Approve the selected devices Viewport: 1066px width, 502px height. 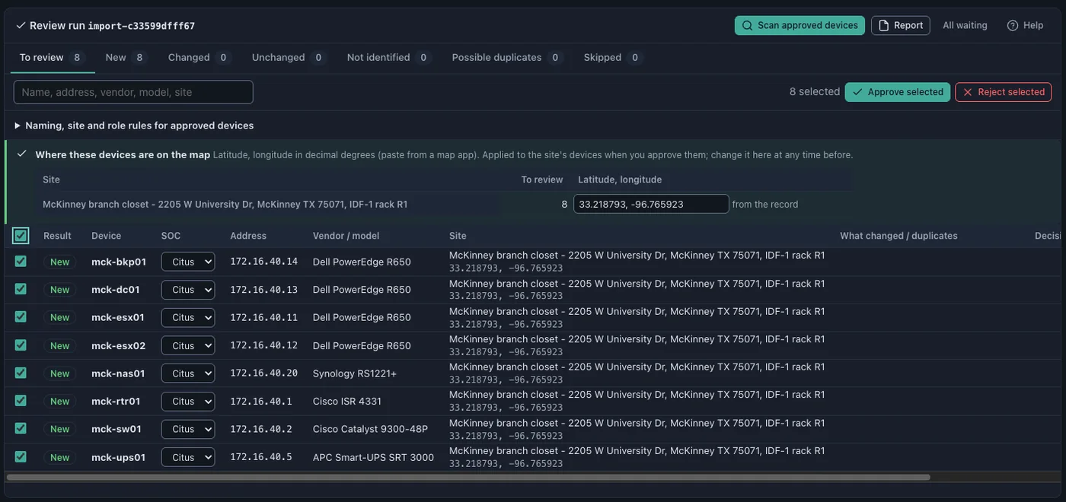click(897, 92)
